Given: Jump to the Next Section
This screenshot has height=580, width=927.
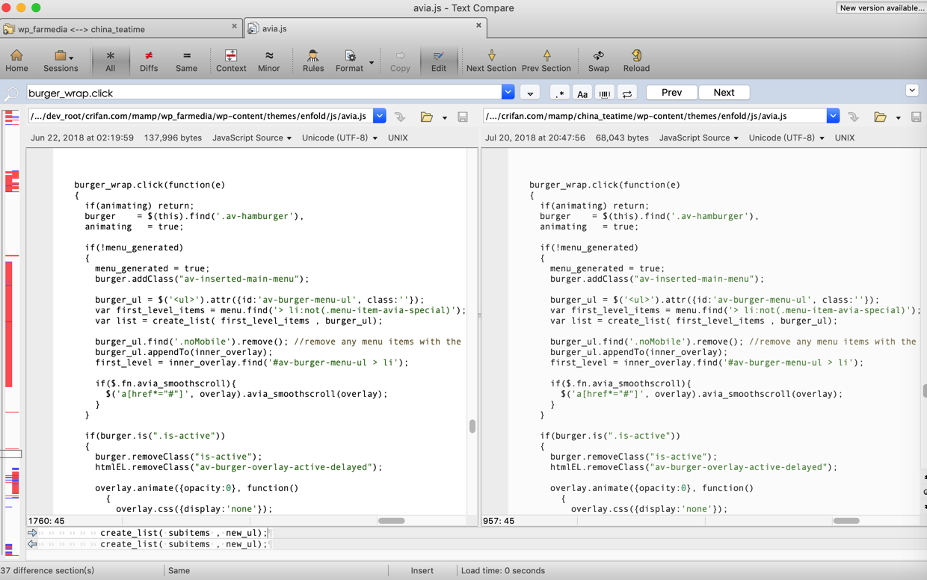Looking at the screenshot, I should click(x=491, y=60).
